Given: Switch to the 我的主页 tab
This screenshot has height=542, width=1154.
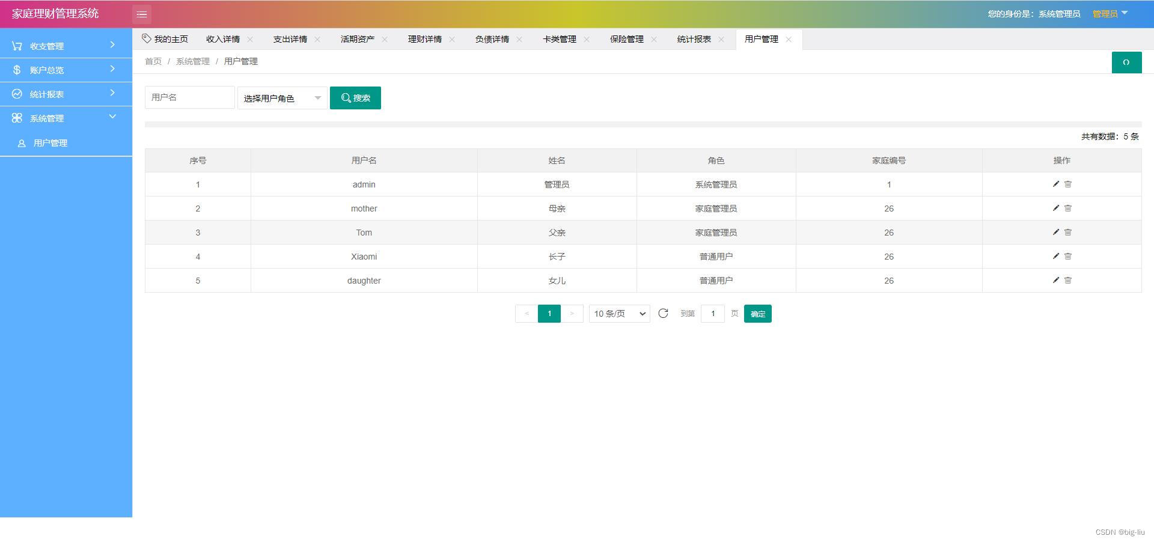Looking at the screenshot, I should (x=165, y=39).
